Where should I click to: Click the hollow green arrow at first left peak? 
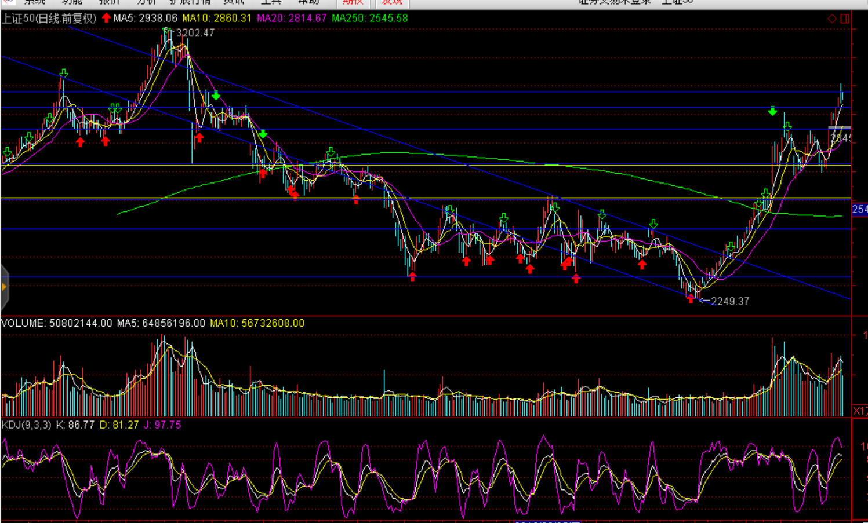pyautogui.click(x=64, y=74)
